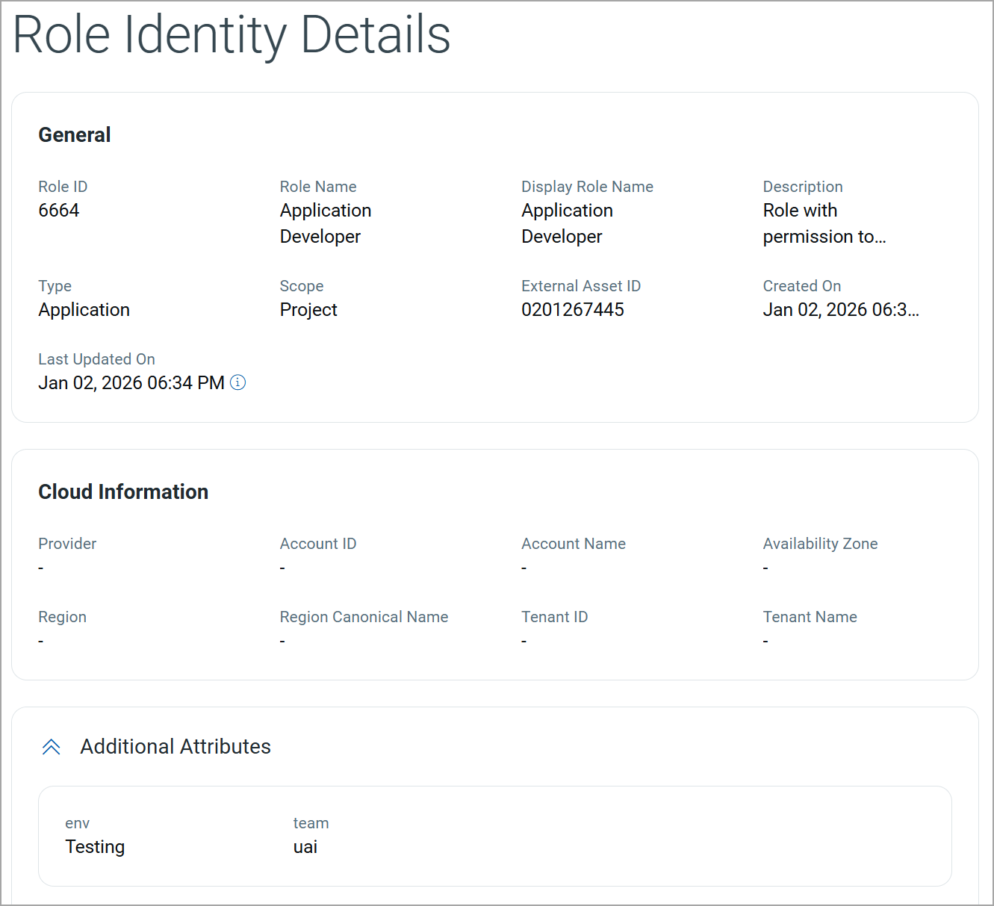Select the Role ID value 6664

coord(59,211)
